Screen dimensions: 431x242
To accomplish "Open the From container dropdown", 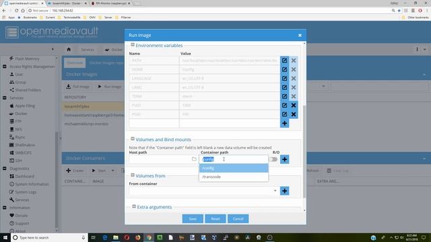I will (275, 191).
